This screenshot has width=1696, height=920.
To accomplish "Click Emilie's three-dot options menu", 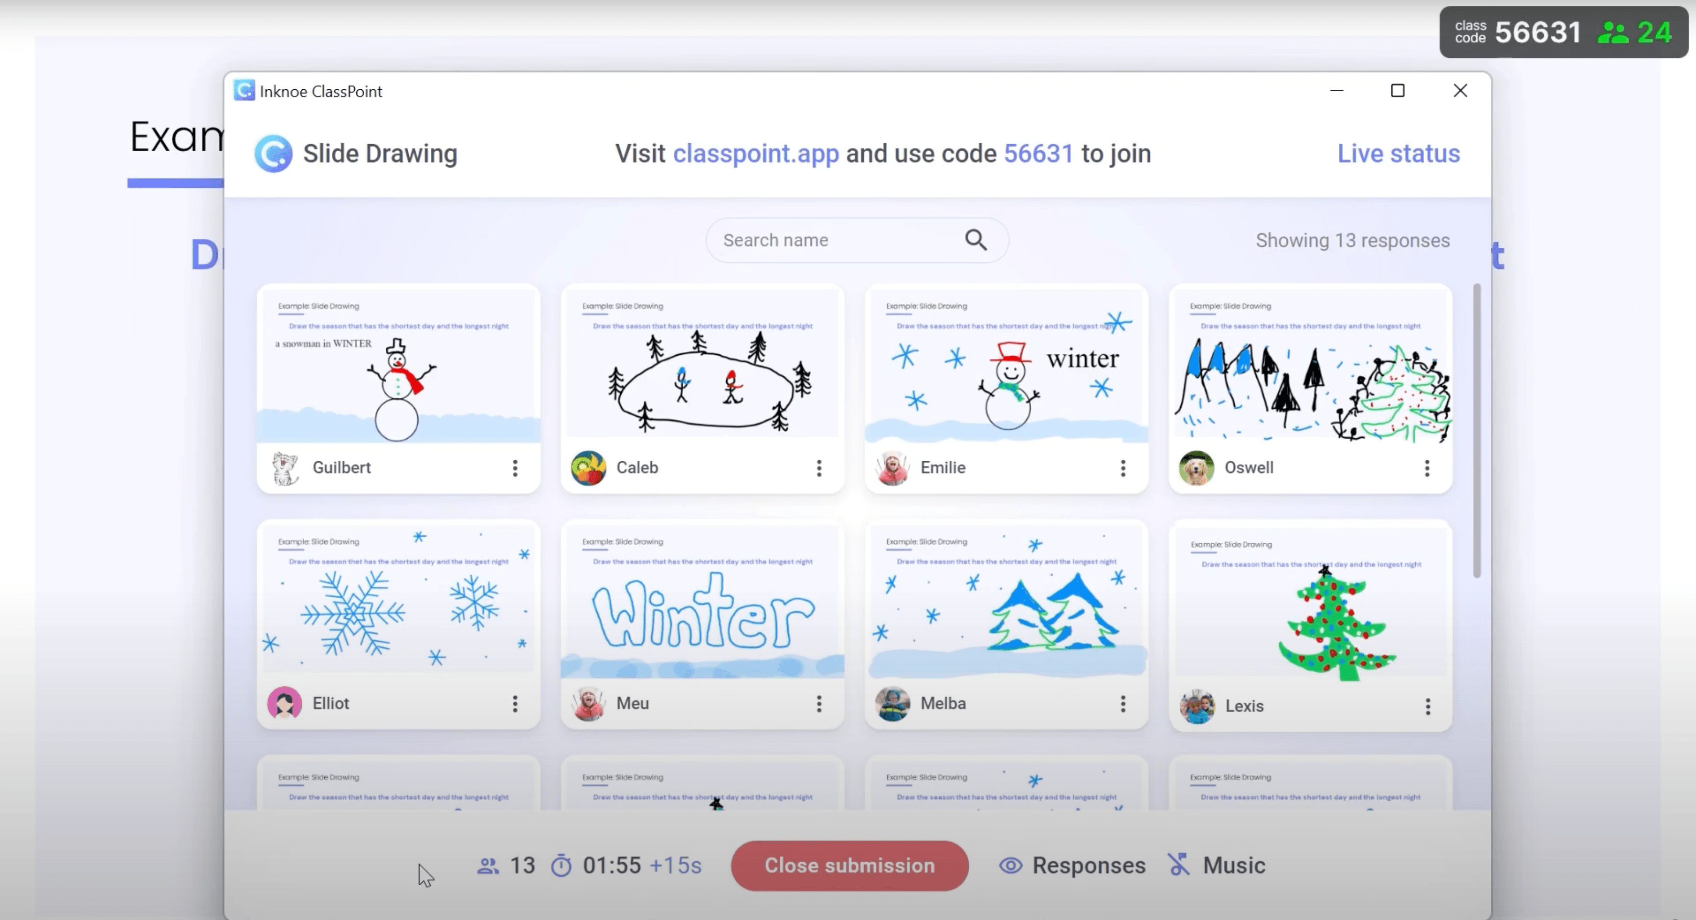I will tap(1123, 467).
